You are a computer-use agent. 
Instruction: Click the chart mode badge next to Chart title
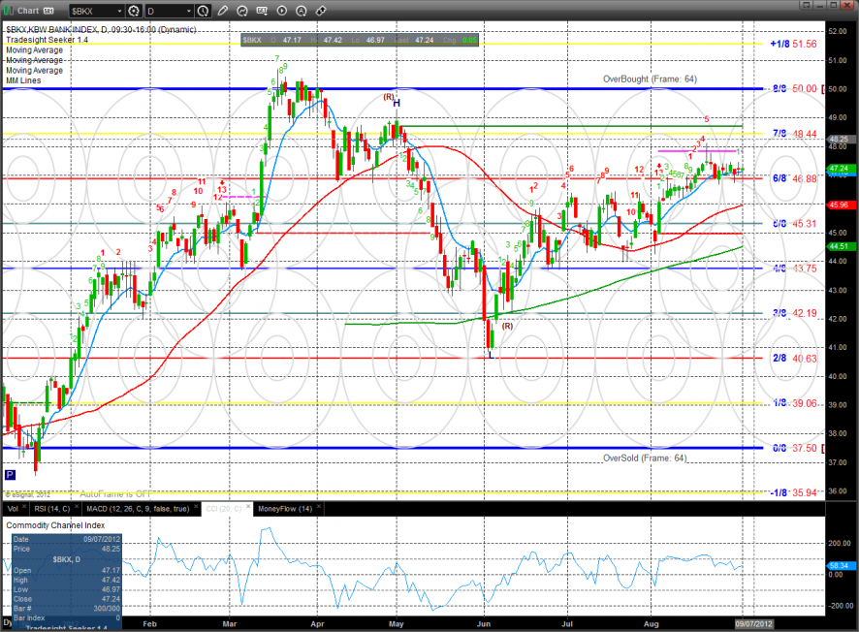pos(48,11)
